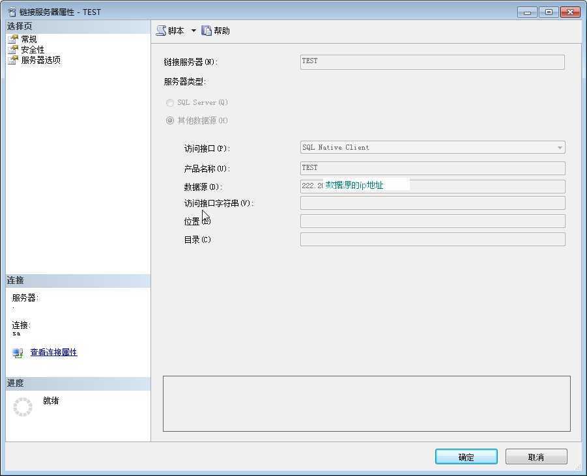Click the 进度 section header

pos(78,384)
